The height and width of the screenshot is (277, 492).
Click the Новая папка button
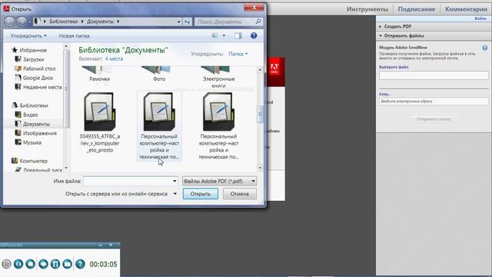75,36
